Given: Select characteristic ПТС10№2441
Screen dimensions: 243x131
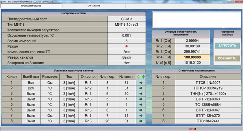Looking at the screenshot, I should tap(208, 121).
